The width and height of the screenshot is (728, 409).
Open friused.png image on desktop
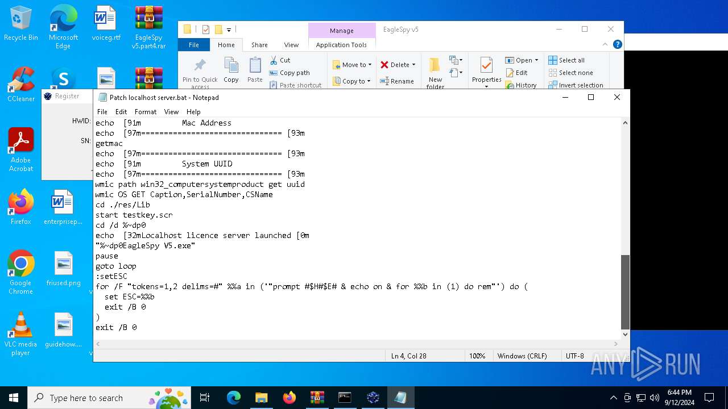[x=63, y=269]
